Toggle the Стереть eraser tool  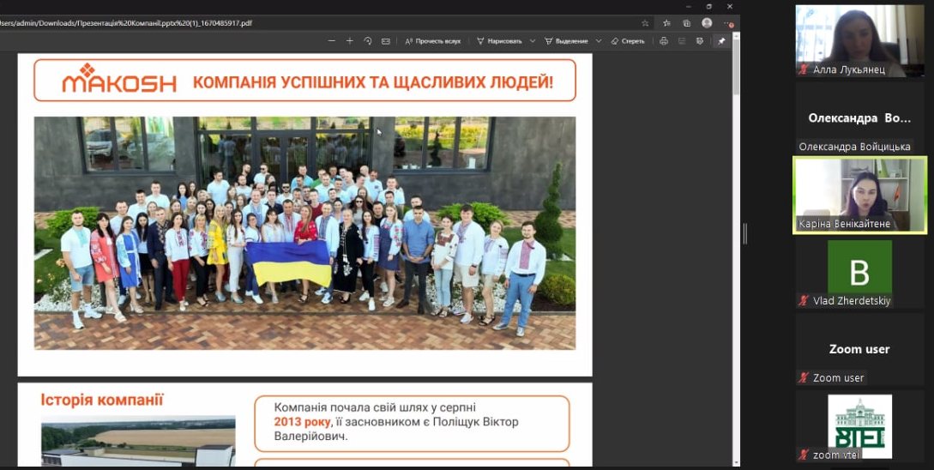point(628,41)
